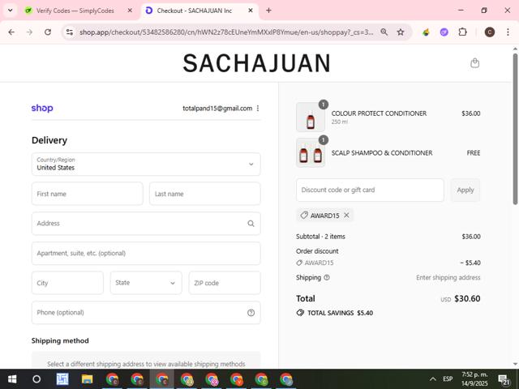Show shipping info help icon
Image resolution: width=519 pixels, height=389 pixels.
(327, 277)
